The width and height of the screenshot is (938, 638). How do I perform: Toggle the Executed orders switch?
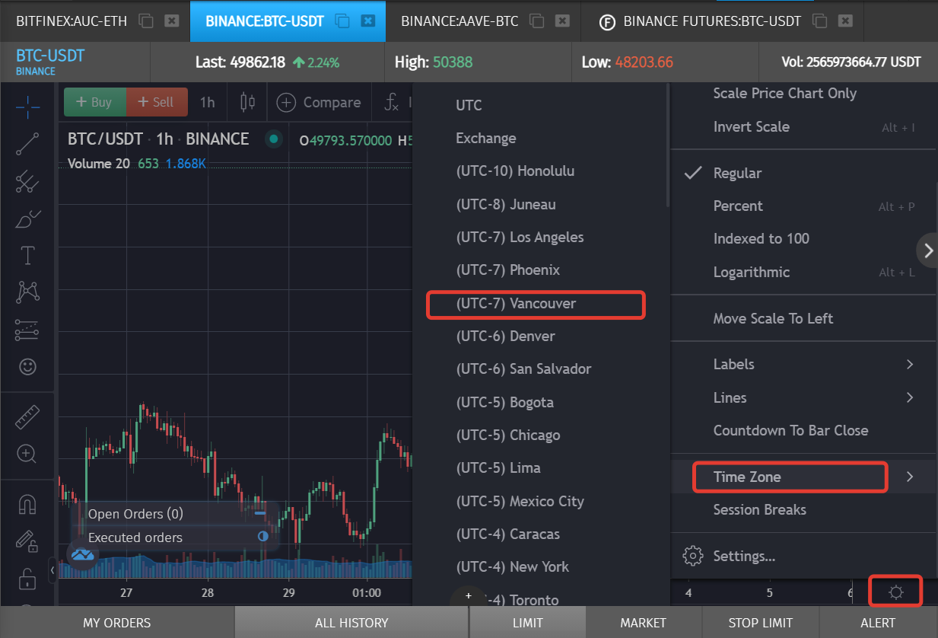click(263, 537)
